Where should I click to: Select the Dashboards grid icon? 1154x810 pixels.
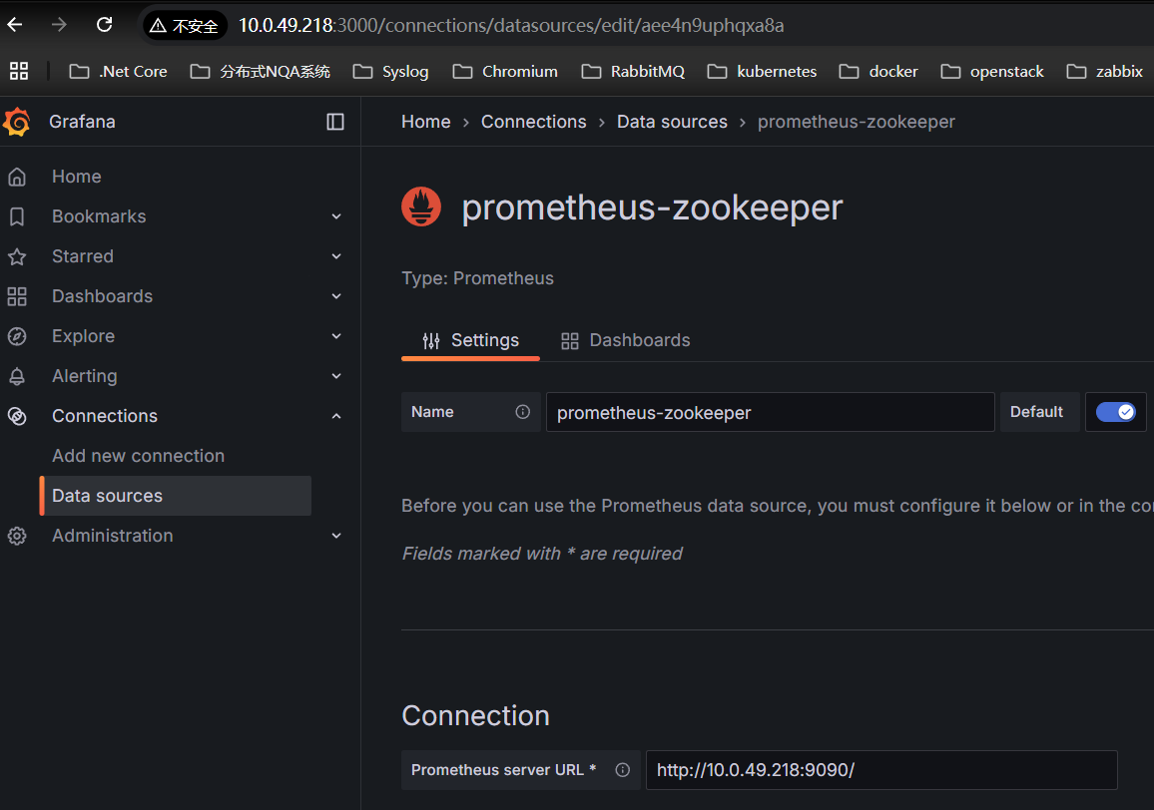coord(17,295)
